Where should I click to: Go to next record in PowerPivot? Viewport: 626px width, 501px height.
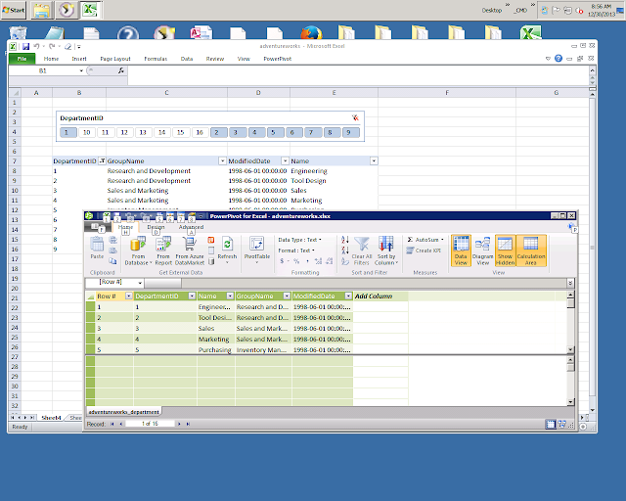click(179, 424)
